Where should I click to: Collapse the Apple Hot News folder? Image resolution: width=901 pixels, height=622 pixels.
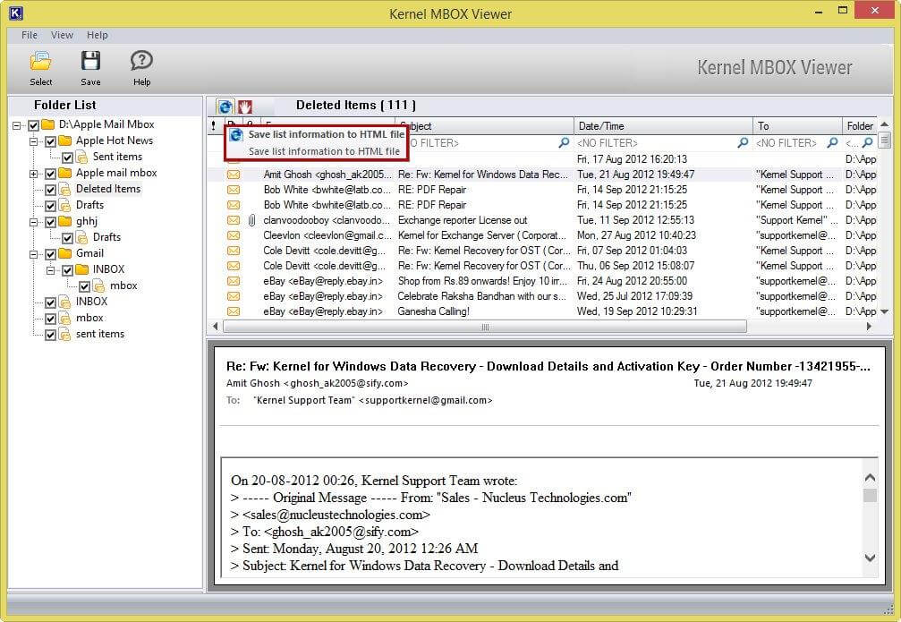33,141
